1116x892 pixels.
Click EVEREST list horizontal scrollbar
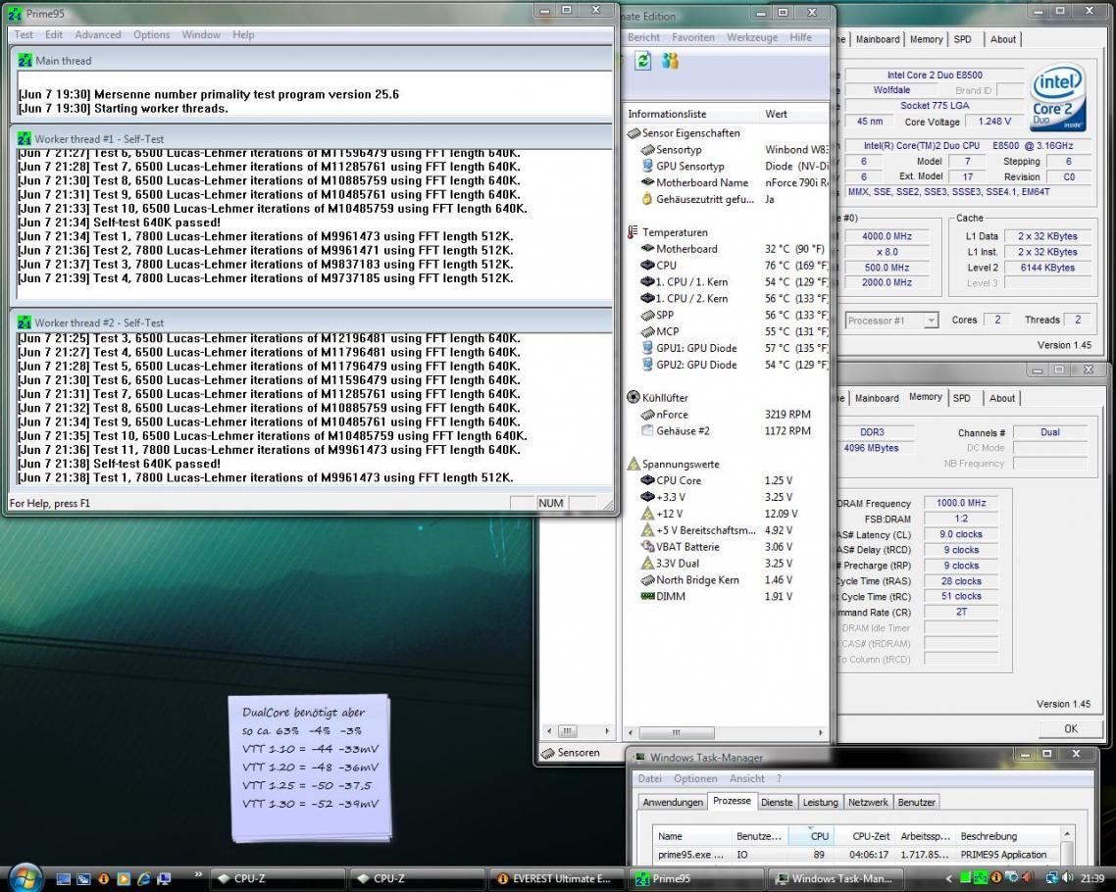coord(726,732)
